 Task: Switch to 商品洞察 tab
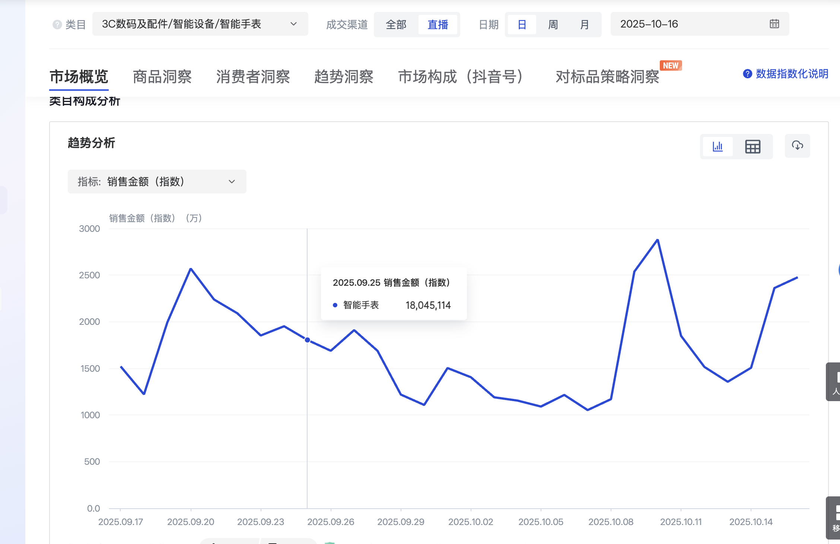pyautogui.click(x=162, y=77)
